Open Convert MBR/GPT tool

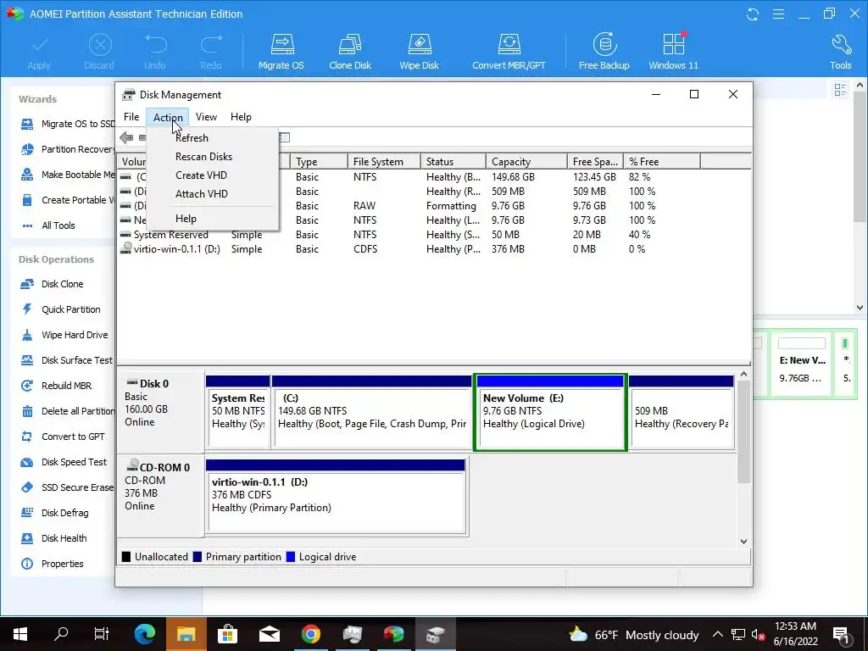pyautogui.click(x=509, y=52)
